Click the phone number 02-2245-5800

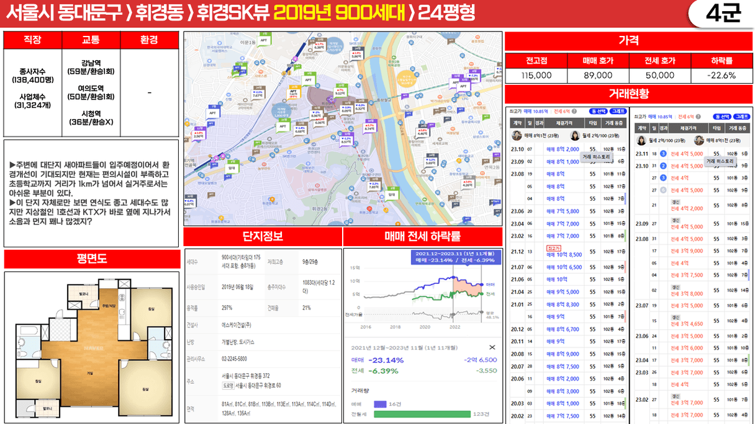tap(234, 359)
